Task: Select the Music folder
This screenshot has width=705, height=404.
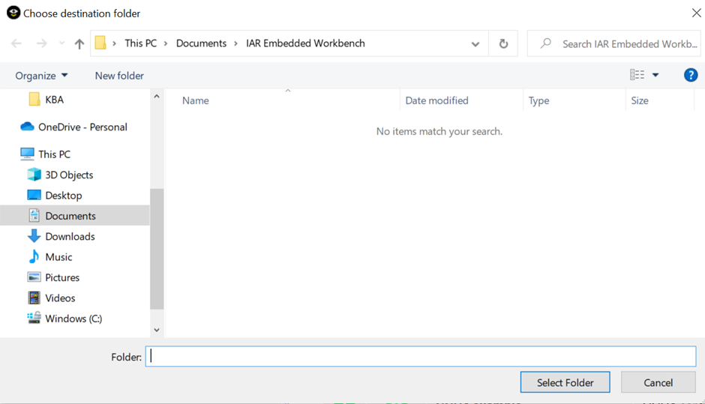Action: click(58, 257)
